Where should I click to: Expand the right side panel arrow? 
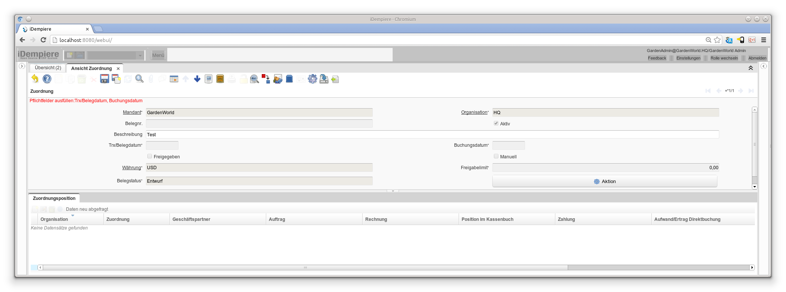764,66
